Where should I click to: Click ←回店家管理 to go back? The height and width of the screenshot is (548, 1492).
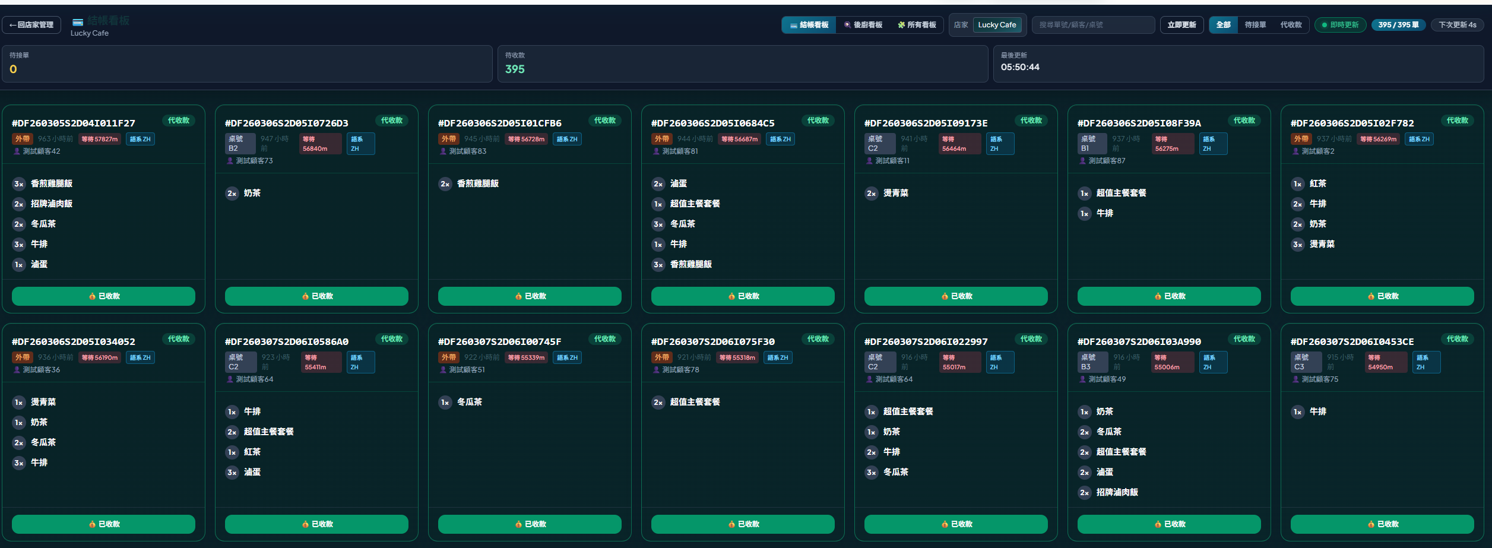(31, 25)
